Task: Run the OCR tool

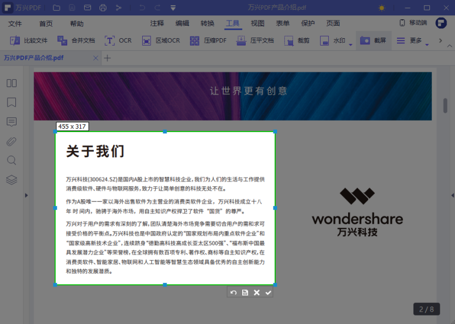Action: click(x=118, y=40)
